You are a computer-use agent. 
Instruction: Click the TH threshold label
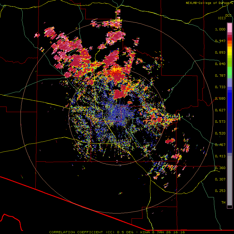coord(223,203)
